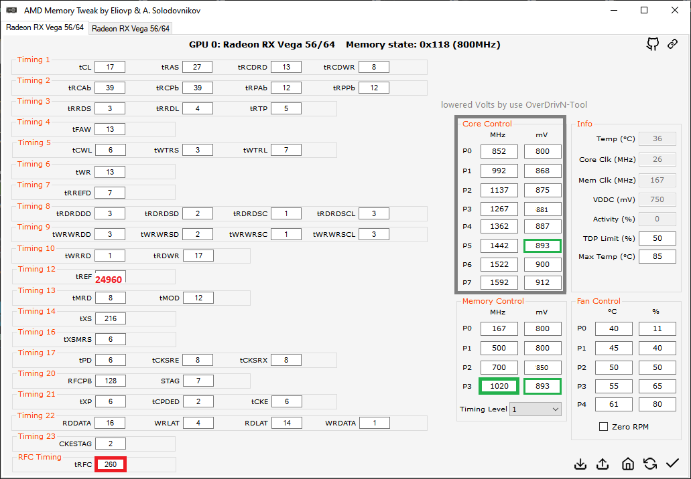The height and width of the screenshot is (479, 691).
Task: Click Memory Control P1 MHz field
Action: [x=499, y=348]
